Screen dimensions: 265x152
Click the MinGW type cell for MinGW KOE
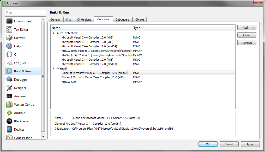pos(137,82)
